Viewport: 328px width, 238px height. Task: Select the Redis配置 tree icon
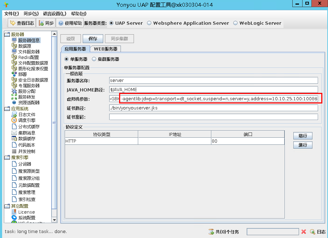(14, 57)
